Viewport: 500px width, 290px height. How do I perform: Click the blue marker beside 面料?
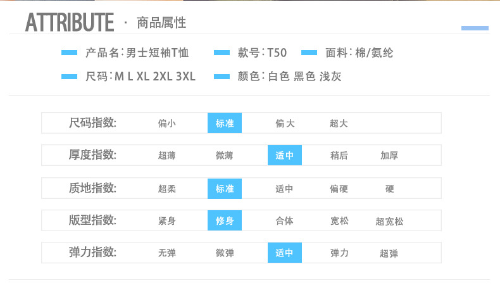(309, 53)
